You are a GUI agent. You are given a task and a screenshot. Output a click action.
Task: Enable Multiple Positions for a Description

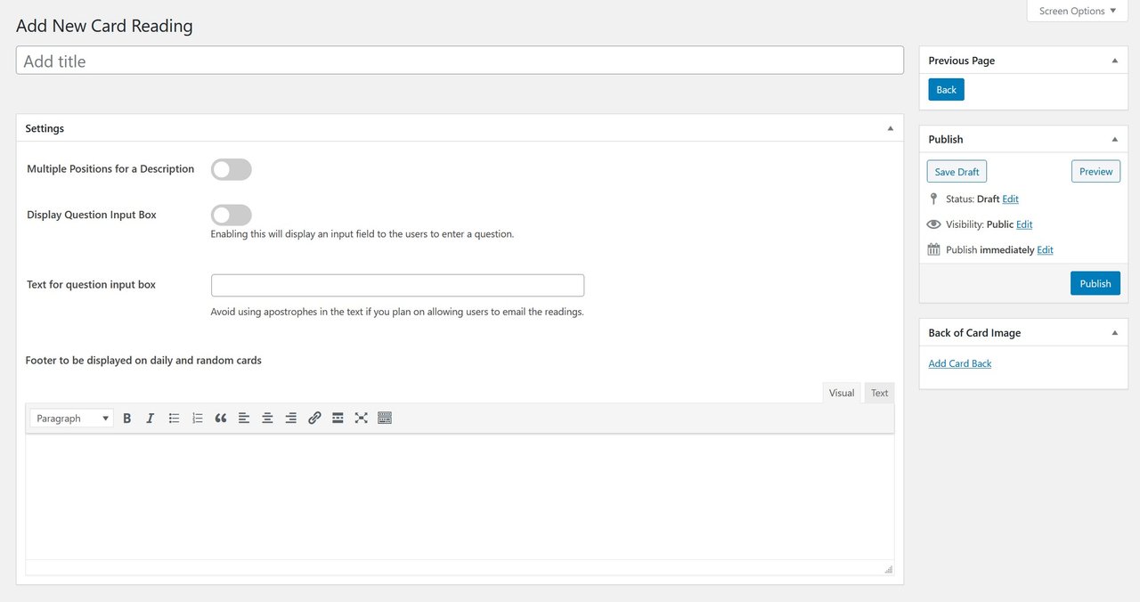[x=232, y=169]
